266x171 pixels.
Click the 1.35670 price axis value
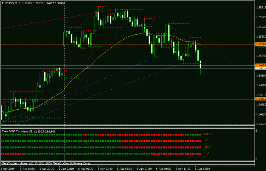point(261,17)
